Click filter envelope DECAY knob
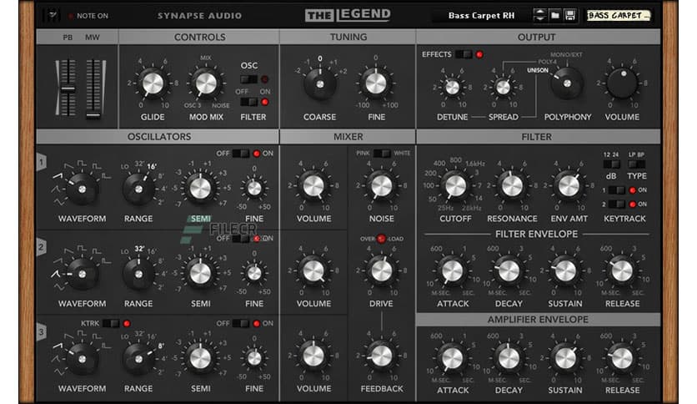The image size is (697, 404). coord(509,270)
